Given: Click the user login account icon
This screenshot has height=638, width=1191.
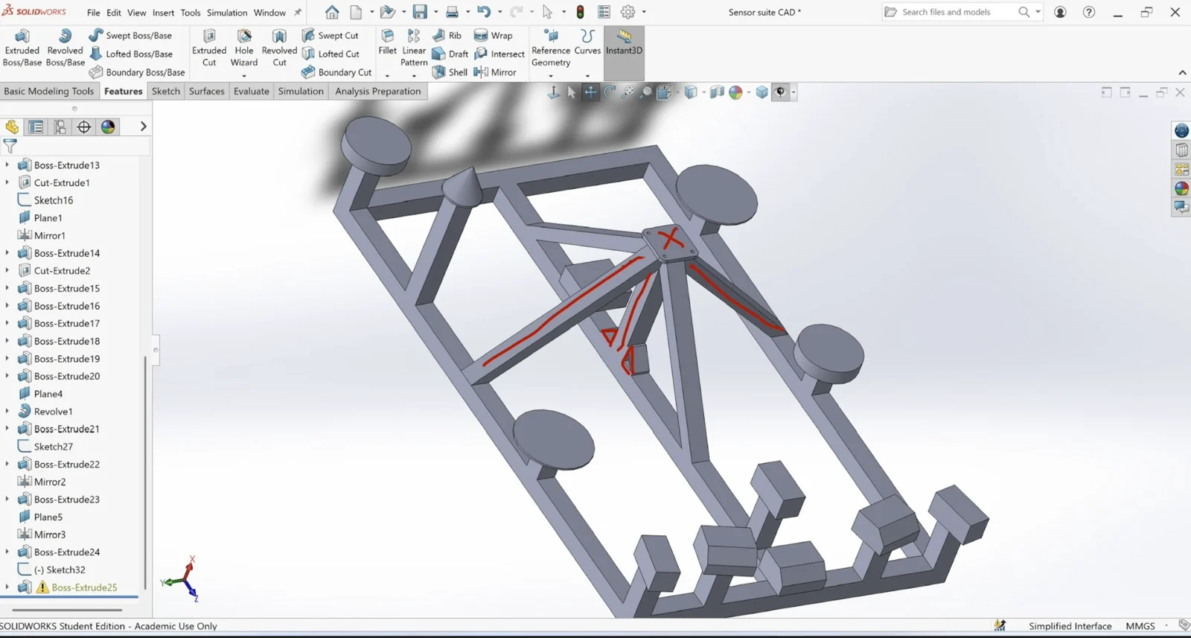Looking at the screenshot, I should pos(1060,12).
